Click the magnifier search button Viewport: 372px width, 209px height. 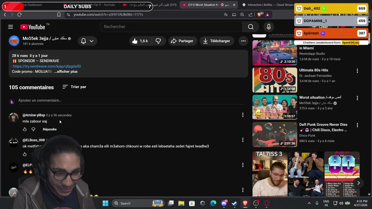click(251, 27)
